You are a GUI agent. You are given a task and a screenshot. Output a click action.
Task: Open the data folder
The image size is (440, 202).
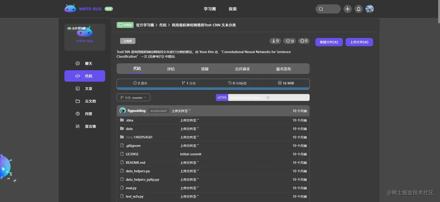(x=129, y=129)
